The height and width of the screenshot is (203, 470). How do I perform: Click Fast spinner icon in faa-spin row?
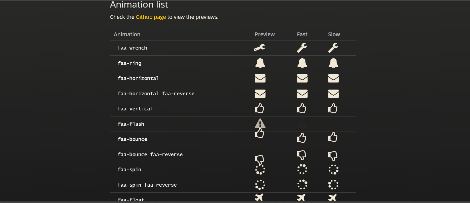(x=302, y=169)
